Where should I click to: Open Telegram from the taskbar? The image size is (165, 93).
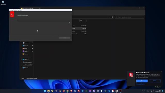click(82, 91)
